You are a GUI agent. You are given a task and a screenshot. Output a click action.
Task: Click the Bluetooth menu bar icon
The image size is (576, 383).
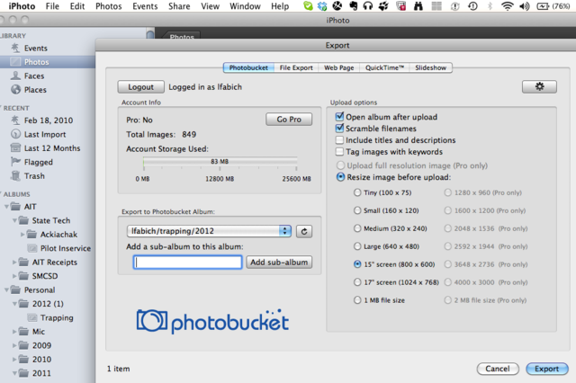pos(490,6)
